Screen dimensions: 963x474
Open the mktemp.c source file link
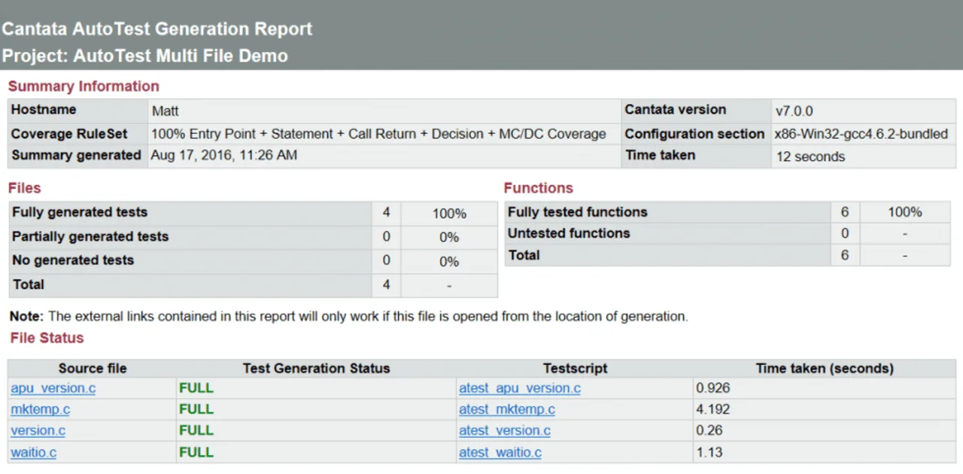pos(40,409)
